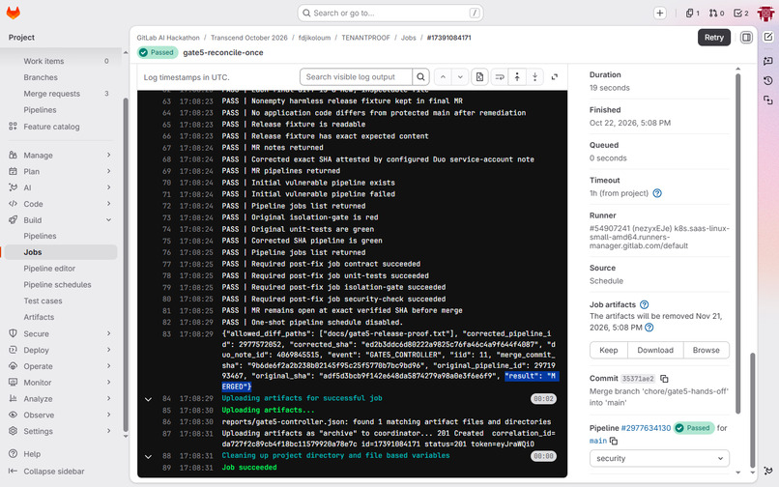779x487 pixels.
Task: Focus the Search visible log output field
Action: (356, 77)
